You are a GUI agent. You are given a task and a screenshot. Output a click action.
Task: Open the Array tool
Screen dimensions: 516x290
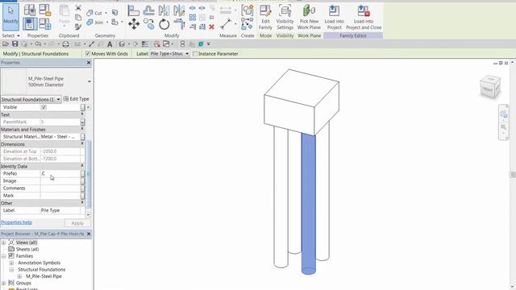click(x=193, y=17)
